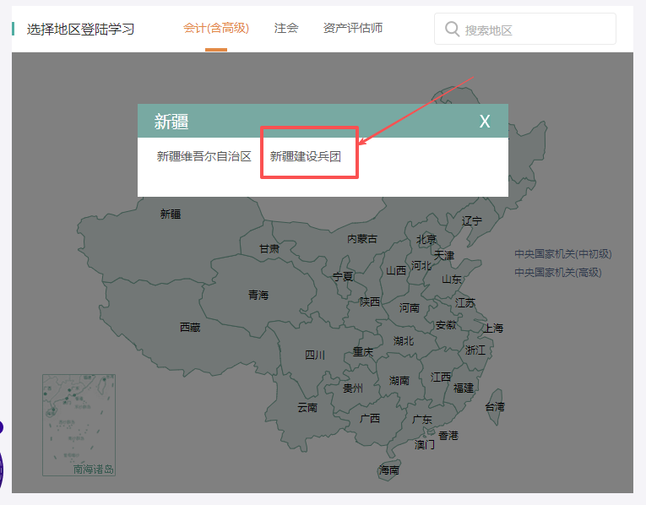
Task: Open 中央国家机关(高级) link
Action: pyautogui.click(x=558, y=272)
